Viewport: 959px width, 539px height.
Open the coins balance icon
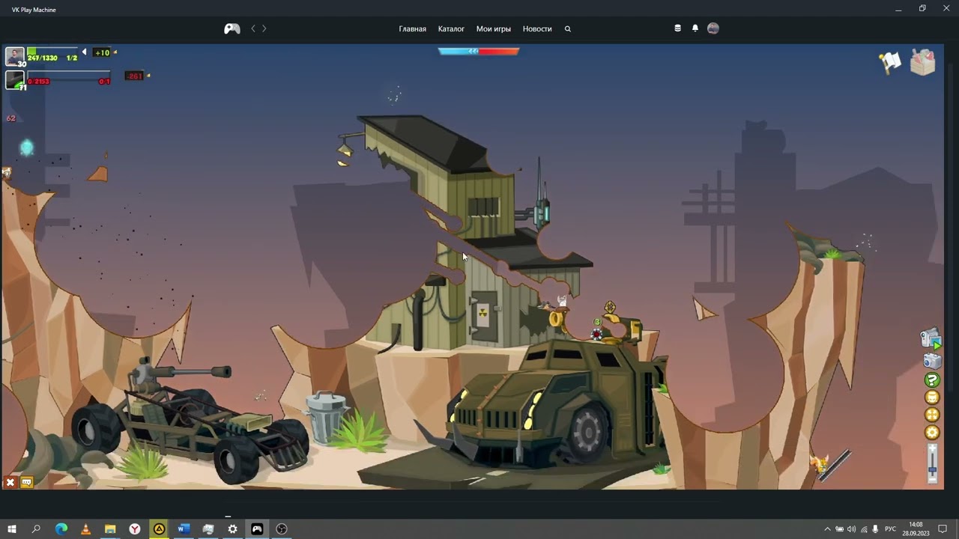[677, 28]
